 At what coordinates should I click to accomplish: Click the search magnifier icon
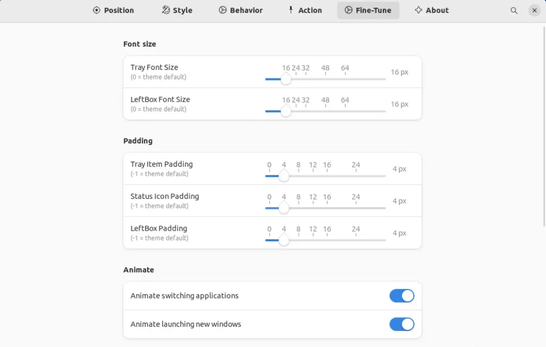[x=514, y=10]
